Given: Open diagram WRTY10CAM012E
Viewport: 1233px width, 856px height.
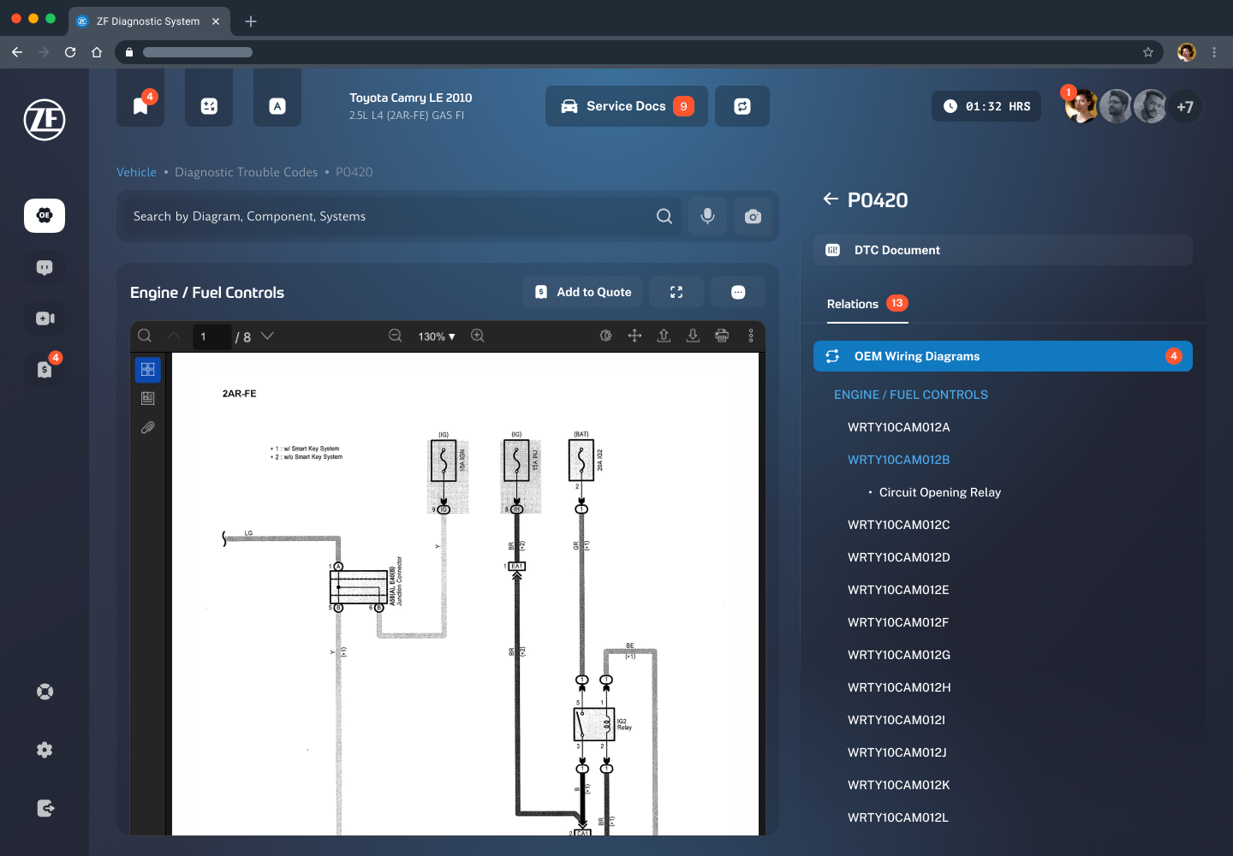Looking at the screenshot, I should pyautogui.click(x=898, y=590).
